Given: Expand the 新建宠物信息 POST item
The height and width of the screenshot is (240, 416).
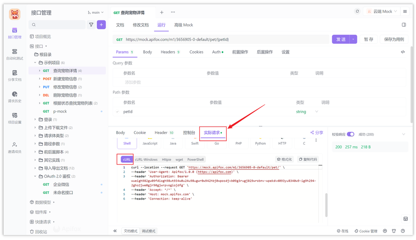Looking at the screenshot, I should coord(40,79).
